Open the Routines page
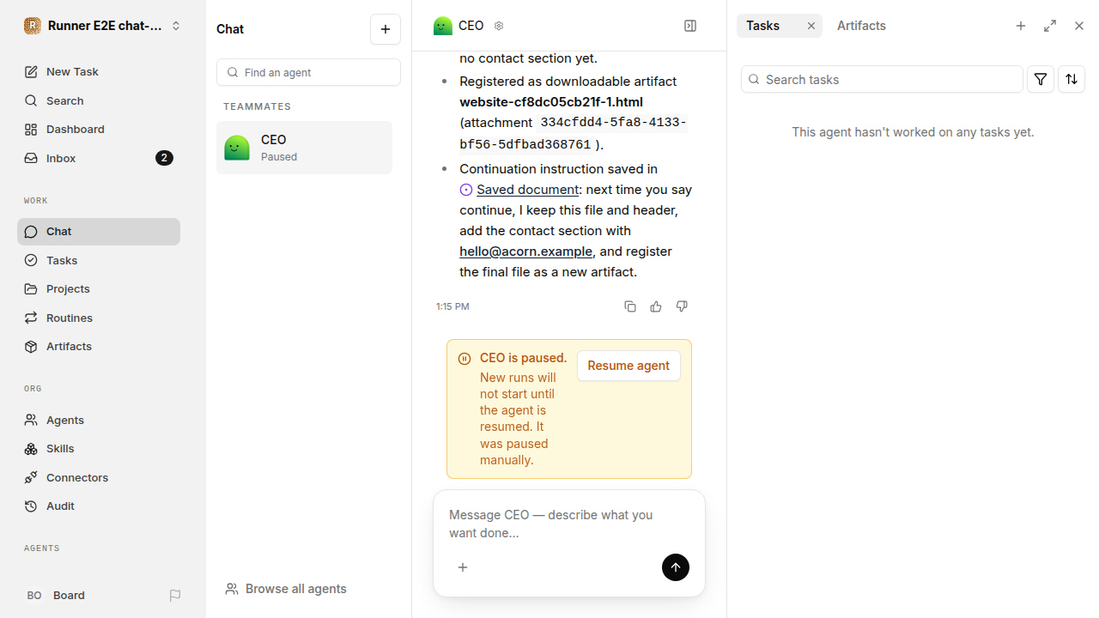1099x618 pixels. coord(99,318)
